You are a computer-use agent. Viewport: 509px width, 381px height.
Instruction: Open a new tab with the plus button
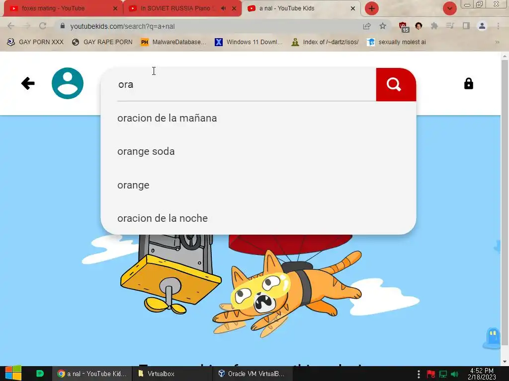(372, 8)
